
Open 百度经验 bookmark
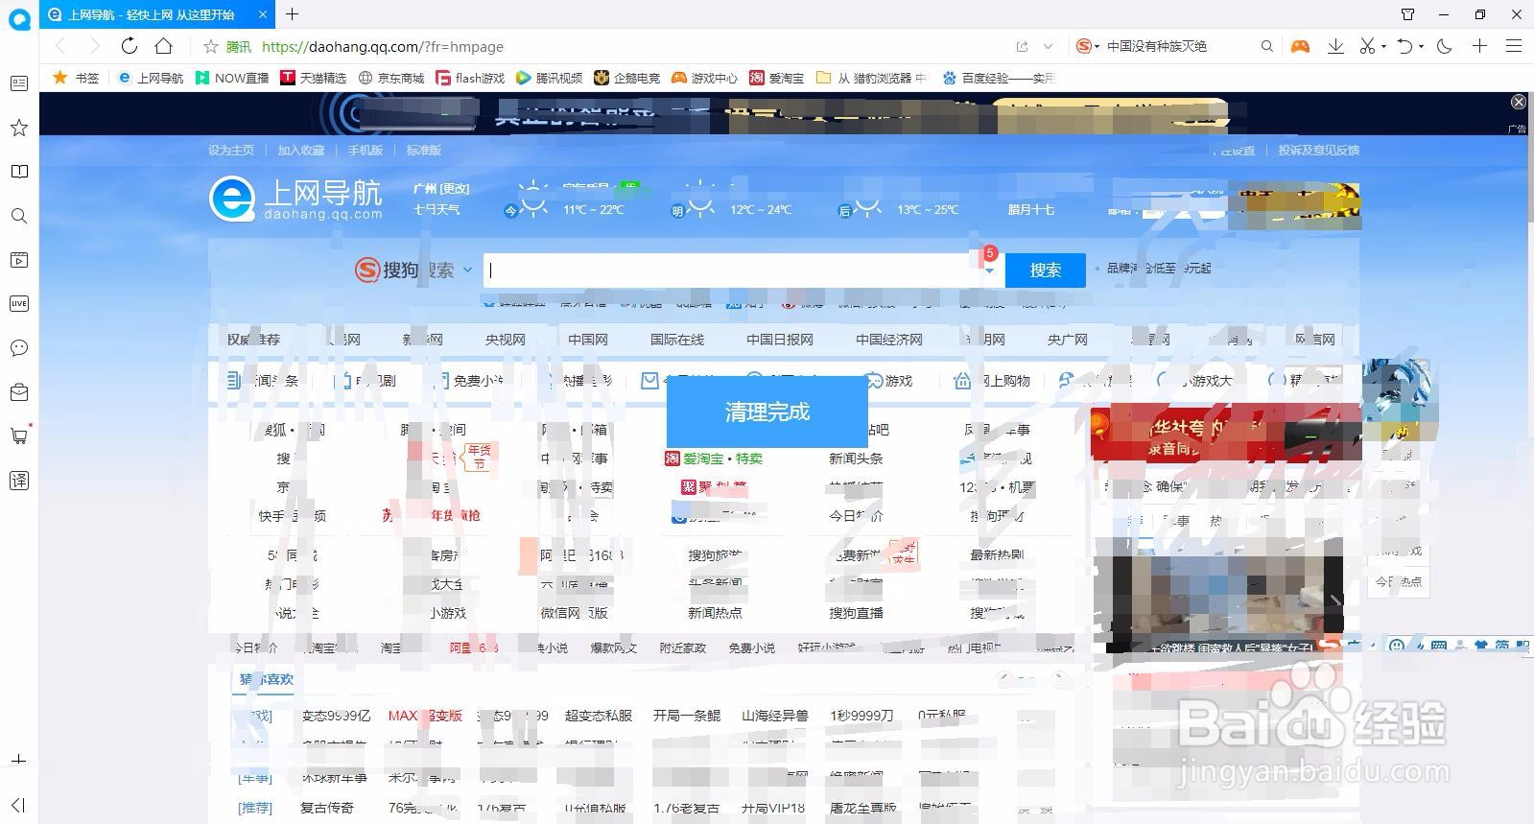click(x=999, y=78)
